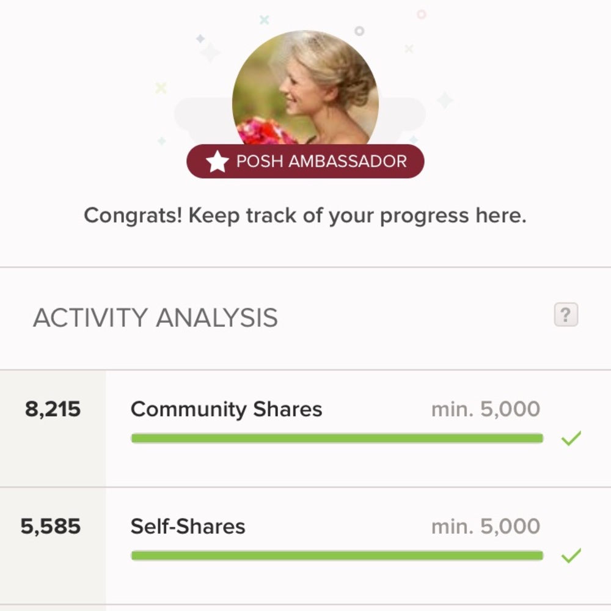Click the gray ring confetti above photo
The height and width of the screenshot is (611, 611).
[x=359, y=31]
